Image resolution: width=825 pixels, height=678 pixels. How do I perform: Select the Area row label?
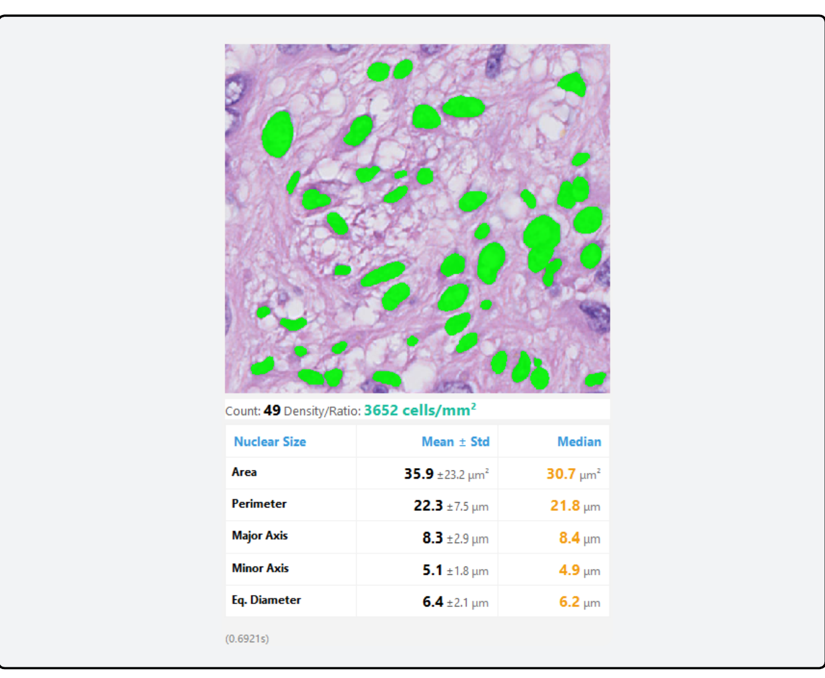coord(244,472)
